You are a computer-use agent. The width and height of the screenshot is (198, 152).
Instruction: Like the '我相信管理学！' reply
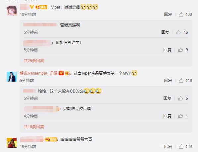[x=180, y=50]
